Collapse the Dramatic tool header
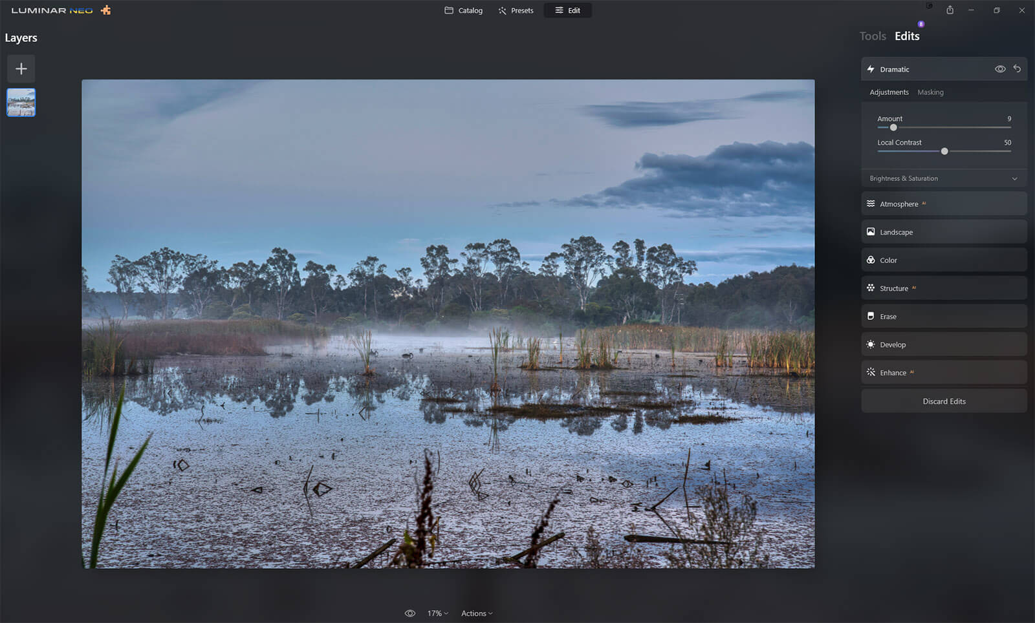The height and width of the screenshot is (623, 1035). coord(919,69)
